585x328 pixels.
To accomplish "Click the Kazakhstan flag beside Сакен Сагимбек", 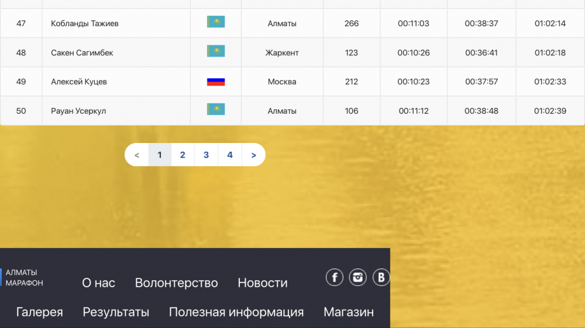I will (216, 51).
